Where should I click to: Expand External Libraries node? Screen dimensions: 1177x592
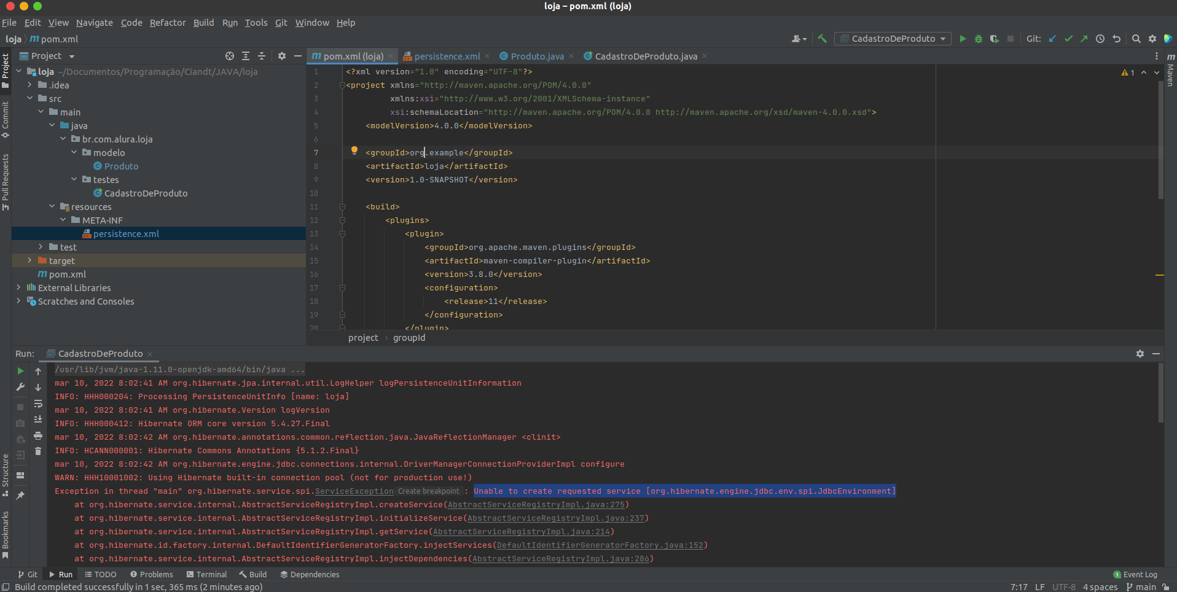click(19, 287)
